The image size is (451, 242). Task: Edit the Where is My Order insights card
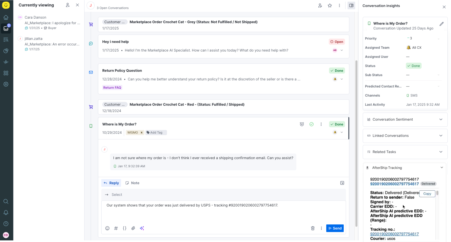click(x=442, y=24)
